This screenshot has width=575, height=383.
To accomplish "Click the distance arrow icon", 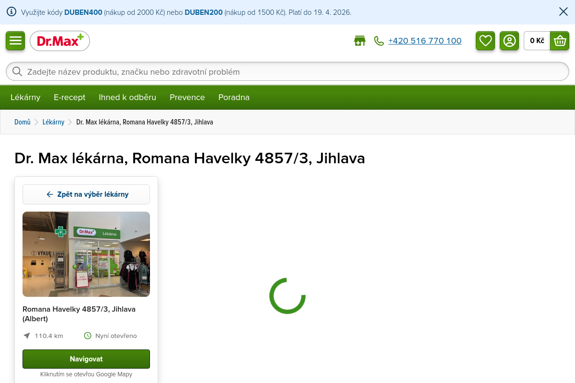I will click(x=27, y=336).
